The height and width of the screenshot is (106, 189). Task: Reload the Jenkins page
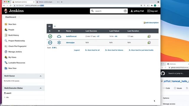11,6
